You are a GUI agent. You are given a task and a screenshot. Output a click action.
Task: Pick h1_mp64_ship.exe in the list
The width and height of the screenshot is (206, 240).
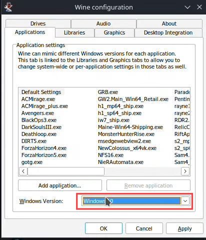[120, 106]
